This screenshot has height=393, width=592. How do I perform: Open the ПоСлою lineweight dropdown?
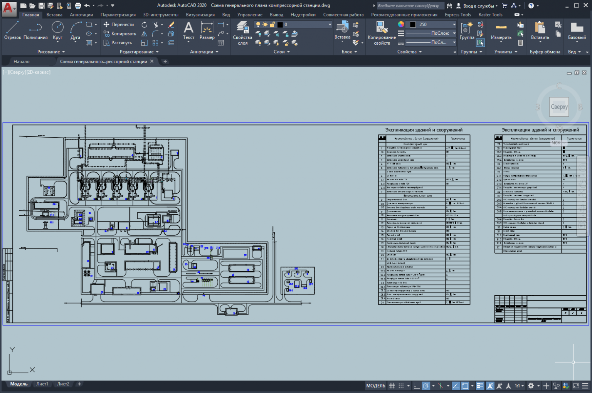[x=454, y=33]
